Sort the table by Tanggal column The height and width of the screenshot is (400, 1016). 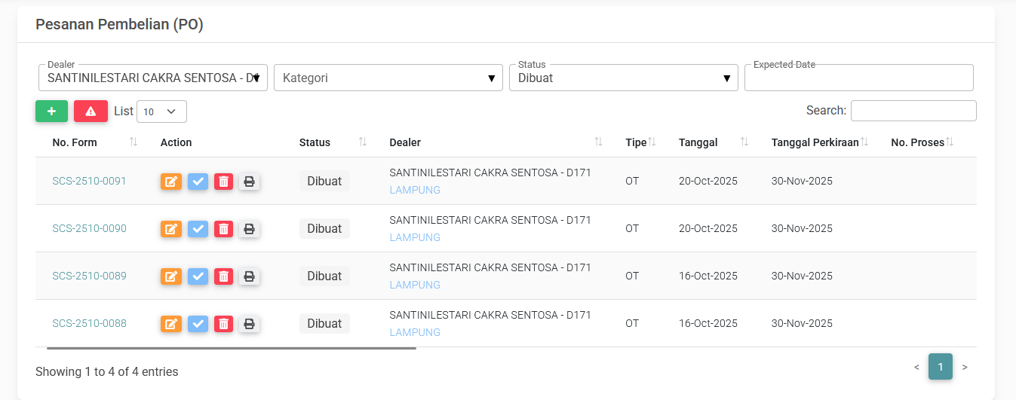(698, 142)
